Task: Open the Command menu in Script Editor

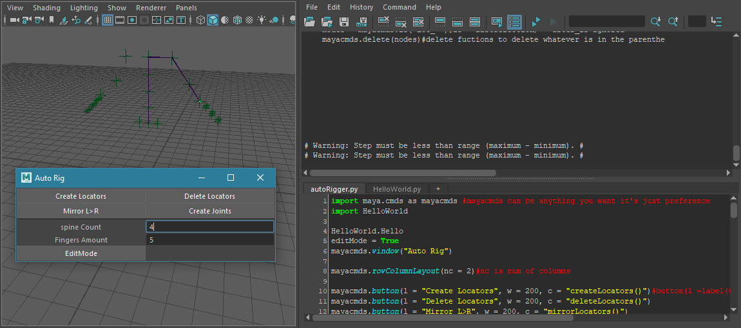Action: (x=399, y=7)
